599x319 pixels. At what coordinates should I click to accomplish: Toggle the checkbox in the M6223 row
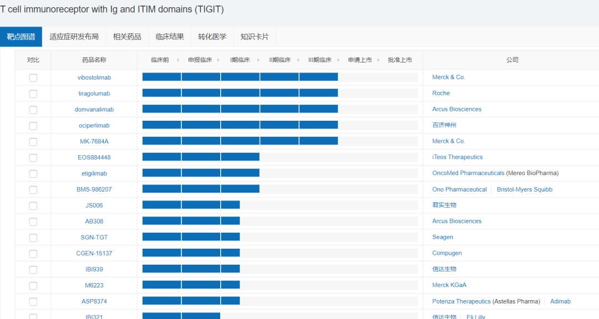click(33, 286)
